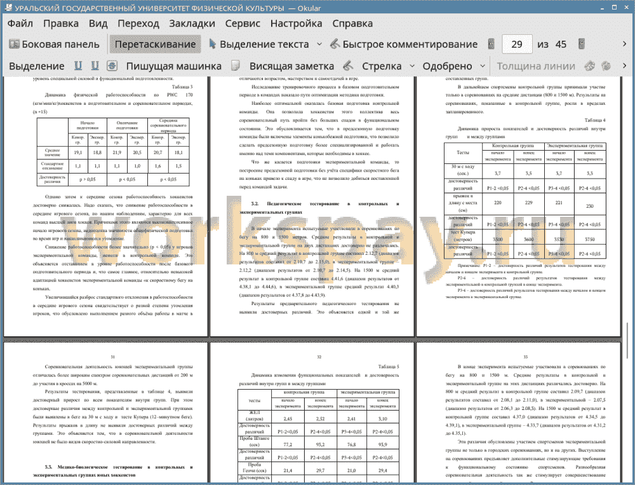This screenshot has width=635, height=485.
Task: Select the Одобрено stamp tool
Action: 447,66
